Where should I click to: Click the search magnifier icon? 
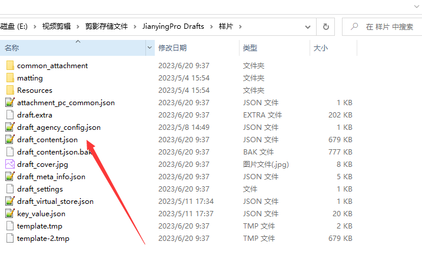[x=354, y=26]
